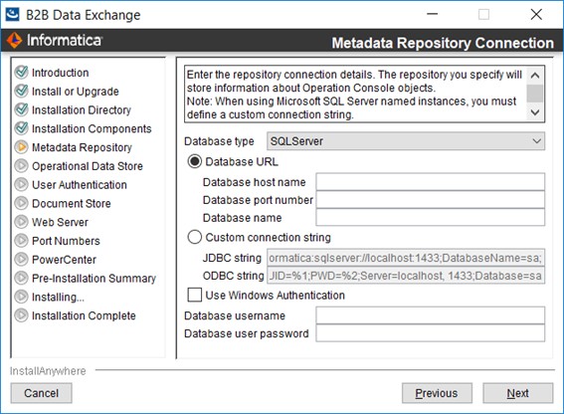Image resolution: width=564 pixels, height=414 pixels.
Task: Click the Operational Data Store pending step icon
Action: 21,165
